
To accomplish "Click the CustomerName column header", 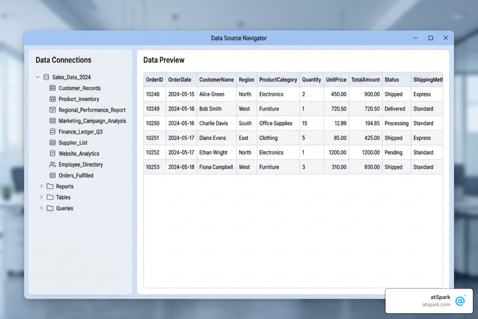I will pos(217,80).
